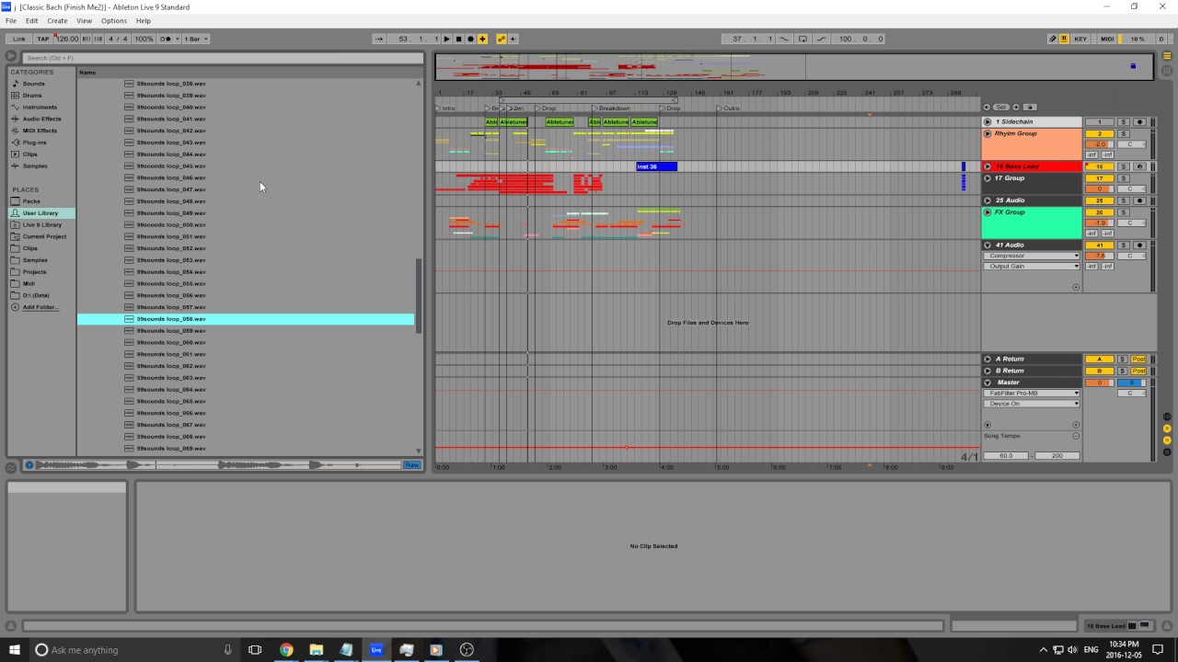Adjust FX Group pan control
The image size is (1178, 662).
point(1131,223)
